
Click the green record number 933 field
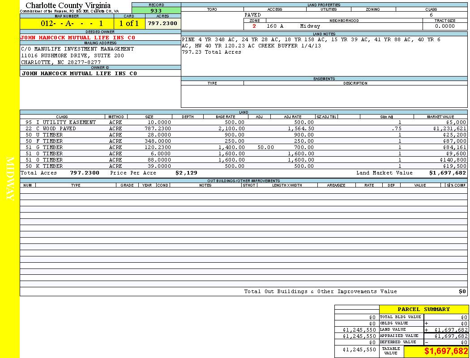point(156,11)
